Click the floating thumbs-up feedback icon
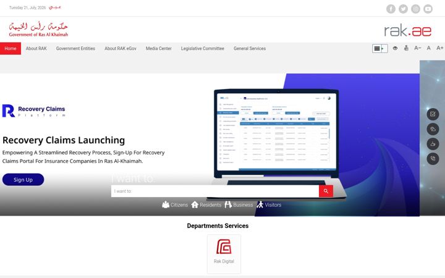The image size is (445, 278). 433,144
